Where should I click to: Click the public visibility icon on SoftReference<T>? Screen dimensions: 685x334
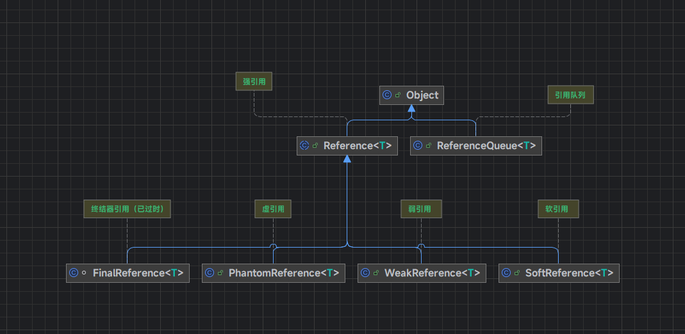point(516,273)
